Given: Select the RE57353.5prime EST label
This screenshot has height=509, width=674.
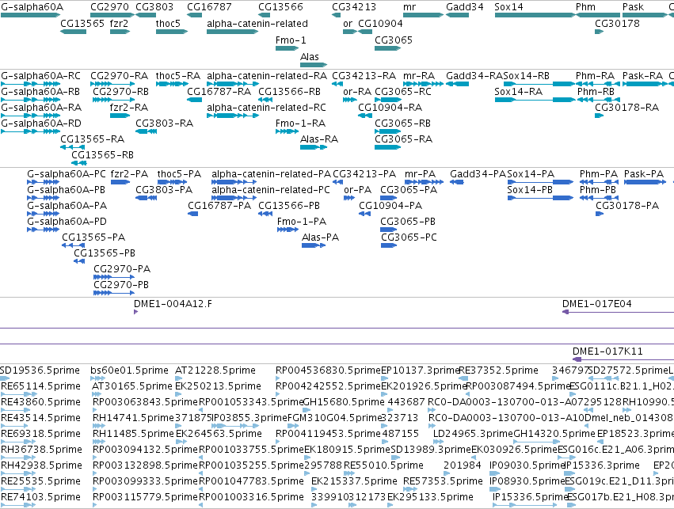Looking at the screenshot, I should coord(444,481).
